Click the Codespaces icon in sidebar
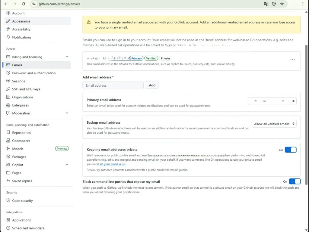 (x=8, y=141)
